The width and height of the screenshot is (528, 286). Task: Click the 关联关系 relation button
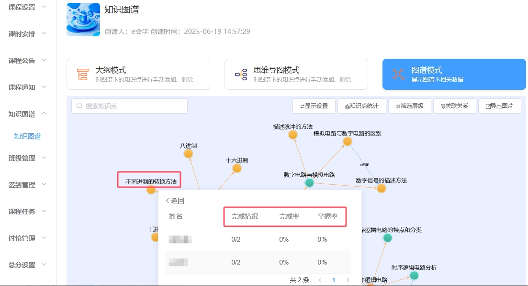click(454, 106)
